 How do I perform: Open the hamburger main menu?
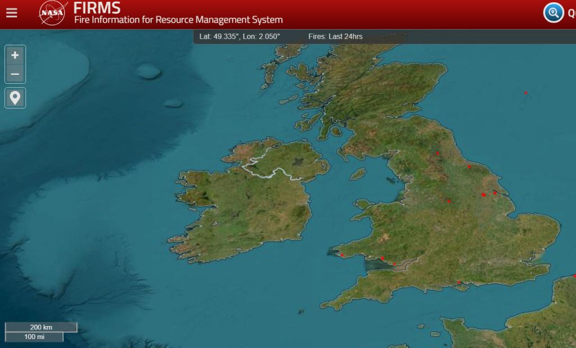(11, 12)
